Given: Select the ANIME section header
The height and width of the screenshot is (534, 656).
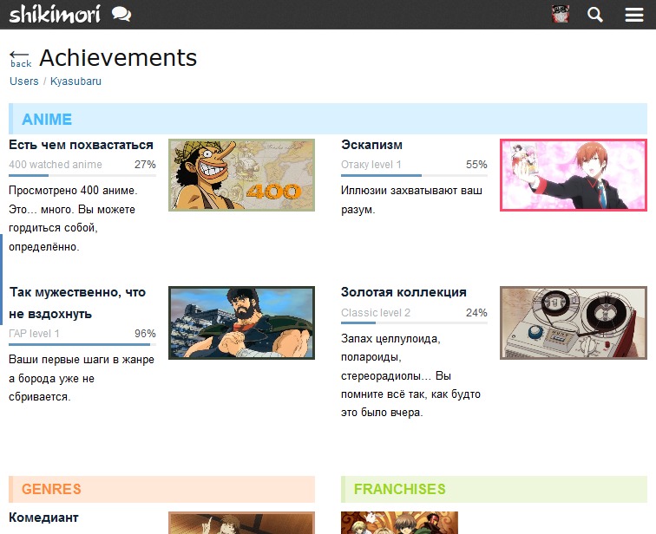Looking at the screenshot, I should (47, 120).
